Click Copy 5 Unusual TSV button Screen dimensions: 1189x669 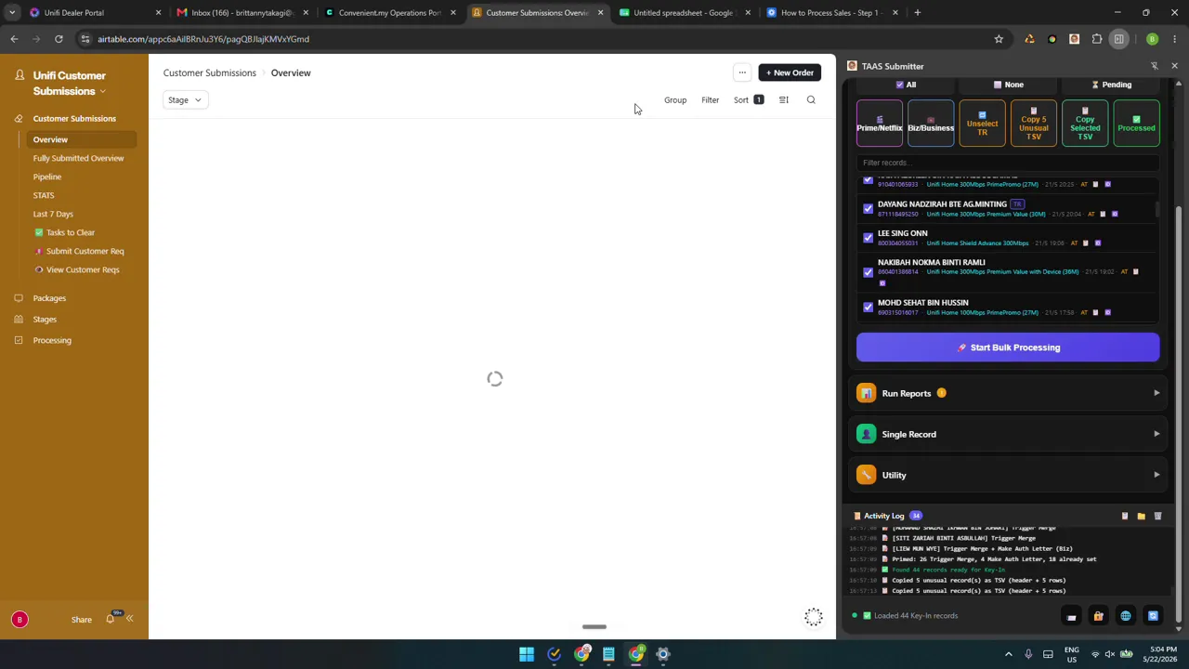coord(1033,124)
